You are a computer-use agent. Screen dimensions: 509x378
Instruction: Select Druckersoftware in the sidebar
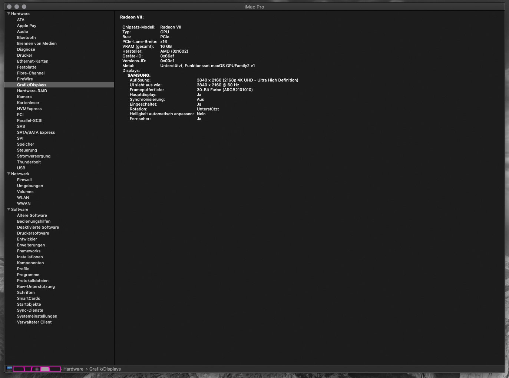coord(33,233)
